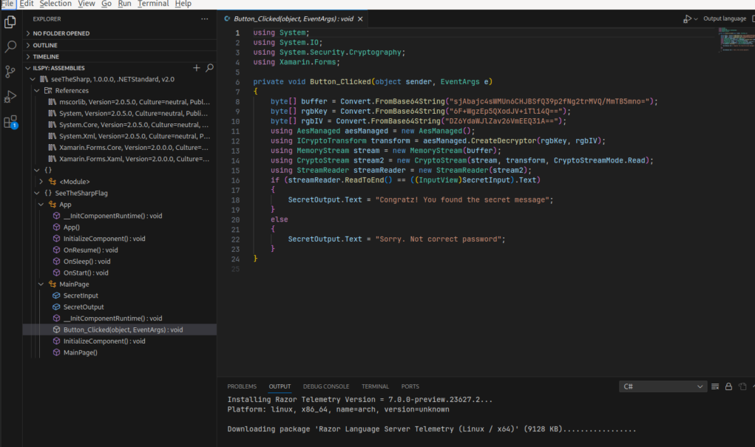Open the Search view in activity bar

click(x=10, y=47)
